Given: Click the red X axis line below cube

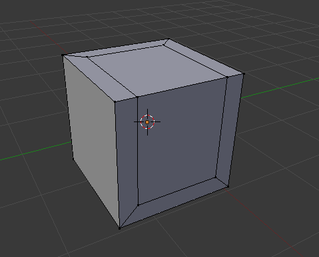Looking at the screenshot, I should tap(262, 222).
